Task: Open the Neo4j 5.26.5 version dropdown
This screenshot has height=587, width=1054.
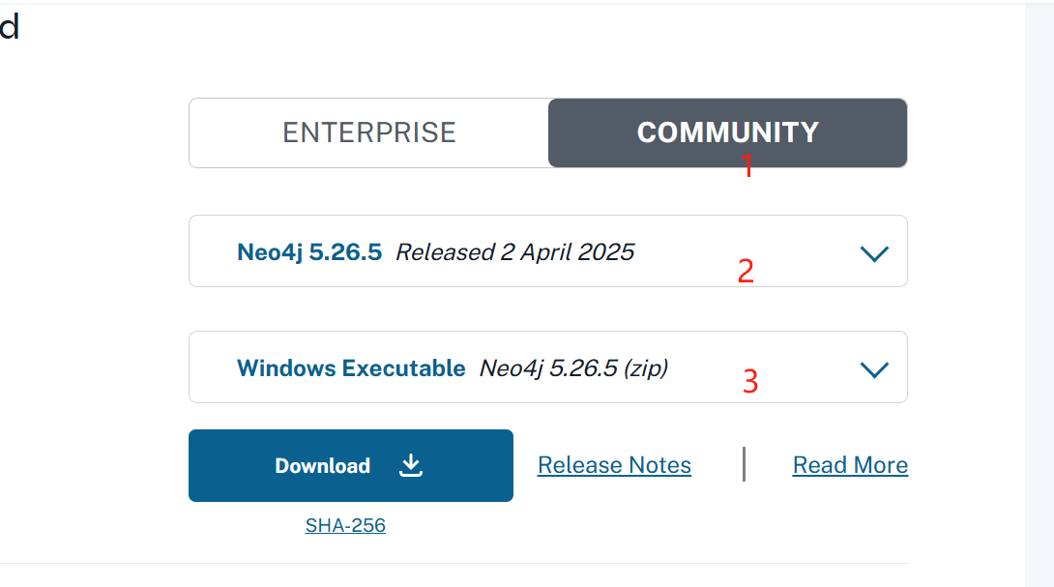Action: (x=548, y=251)
